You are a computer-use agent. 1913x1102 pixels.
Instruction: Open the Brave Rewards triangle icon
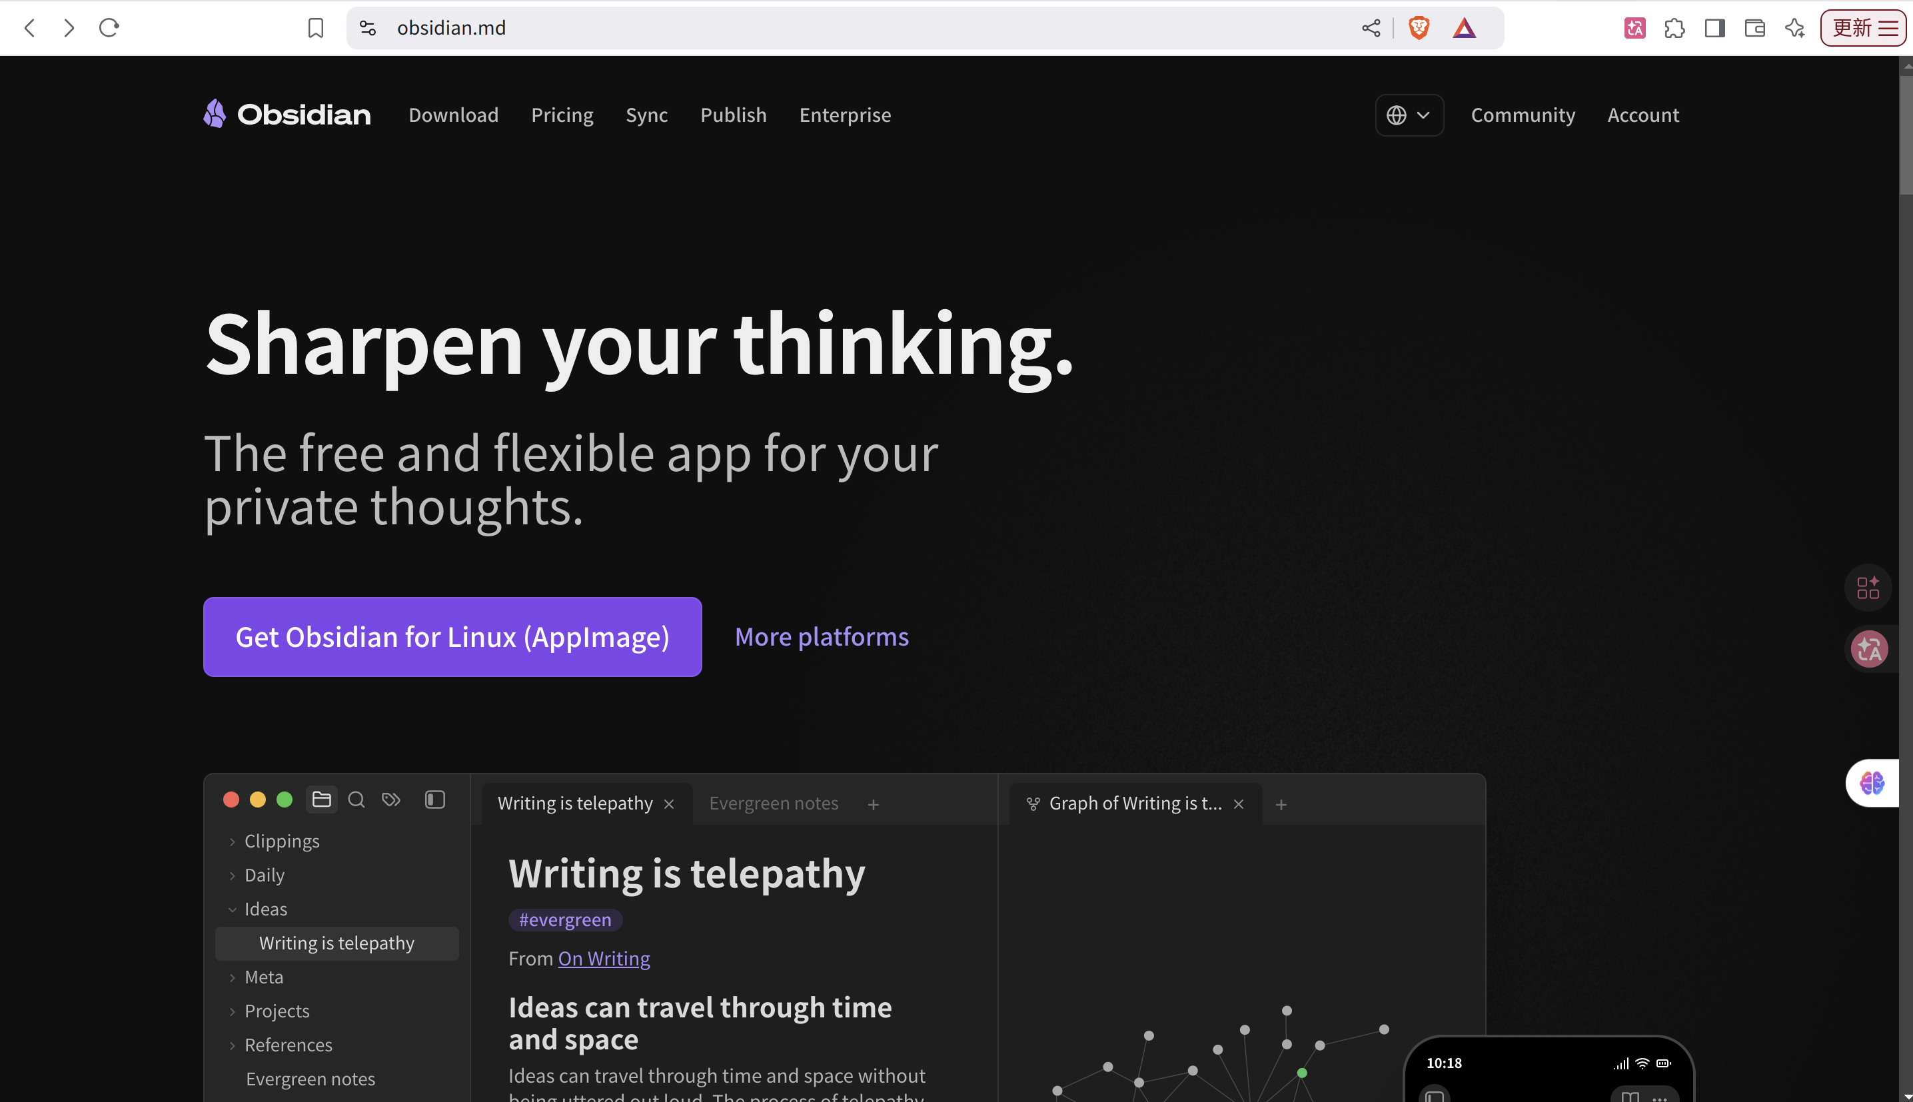coord(1465,28)
